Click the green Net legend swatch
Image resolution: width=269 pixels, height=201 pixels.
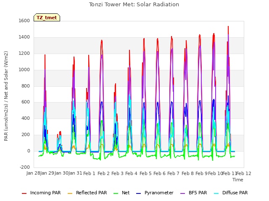pyautogui.click(x=116, y=193)
